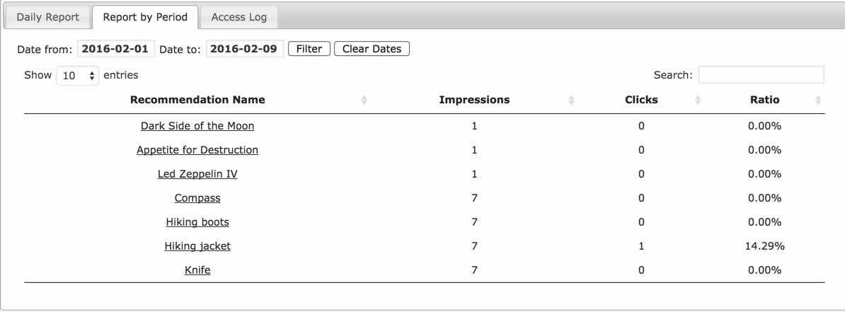Focus the Search text box
845x312 pixels.
coord(761,75)
